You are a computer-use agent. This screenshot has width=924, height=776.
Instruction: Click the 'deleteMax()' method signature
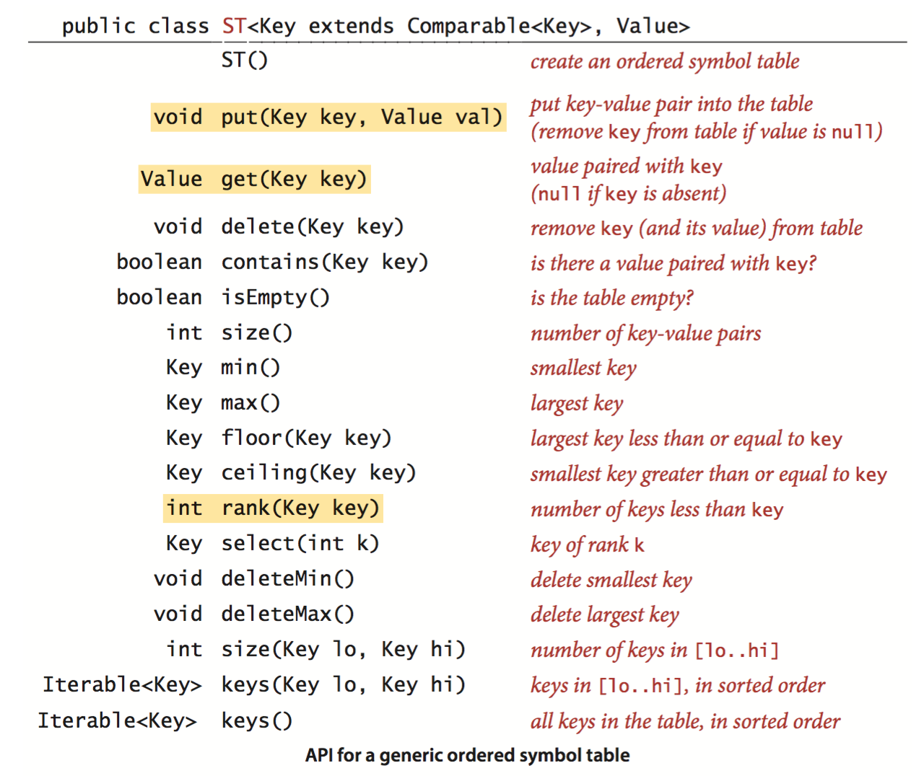click(x=287, y=614)
